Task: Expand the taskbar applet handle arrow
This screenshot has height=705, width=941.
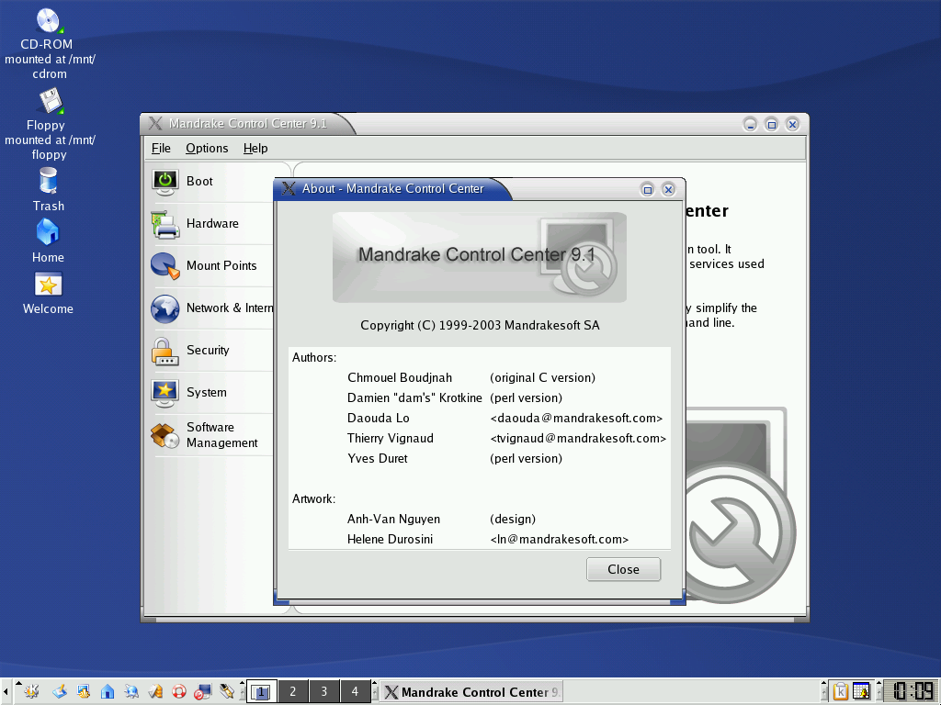Action: coord(375,683)
